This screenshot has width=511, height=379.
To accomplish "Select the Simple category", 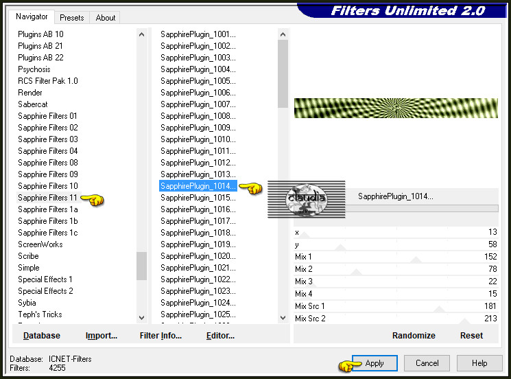I will pos(29,268).
